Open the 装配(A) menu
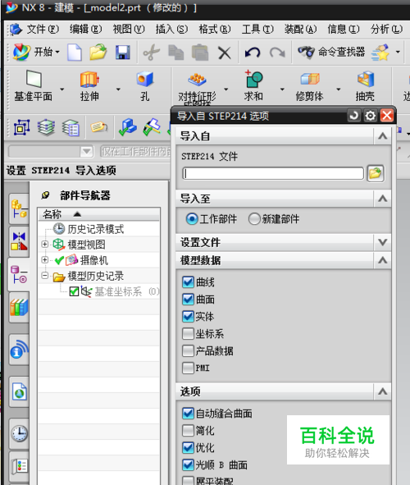 tap(300, 30)
